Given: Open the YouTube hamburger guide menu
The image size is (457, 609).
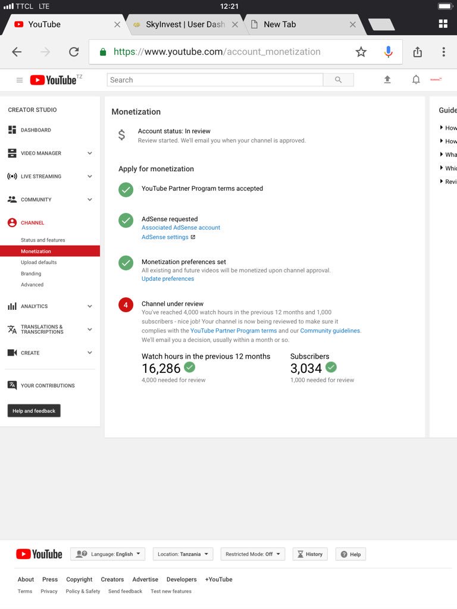Looking at the screenshot, I should pyautogui.click(x=20, y=80).
